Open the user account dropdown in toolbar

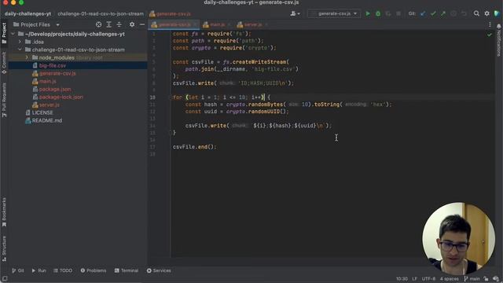click(x=296, y=13)
